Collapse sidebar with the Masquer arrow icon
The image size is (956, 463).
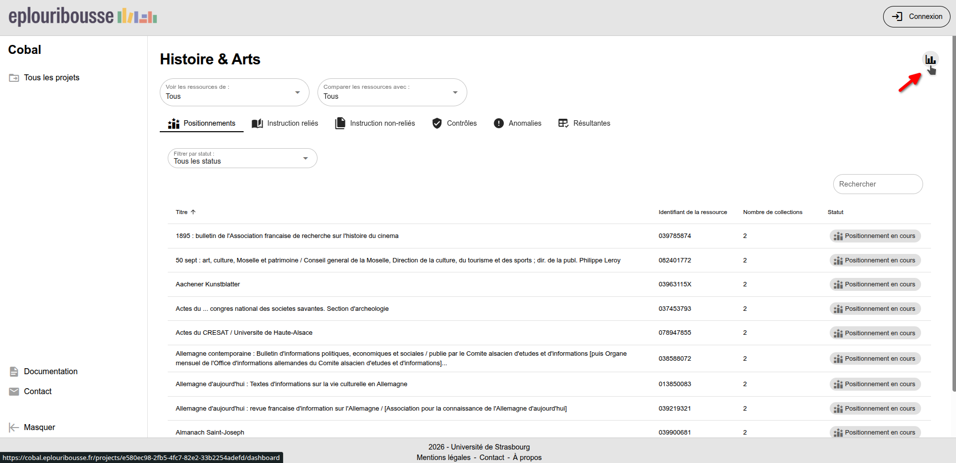[14, 428]
